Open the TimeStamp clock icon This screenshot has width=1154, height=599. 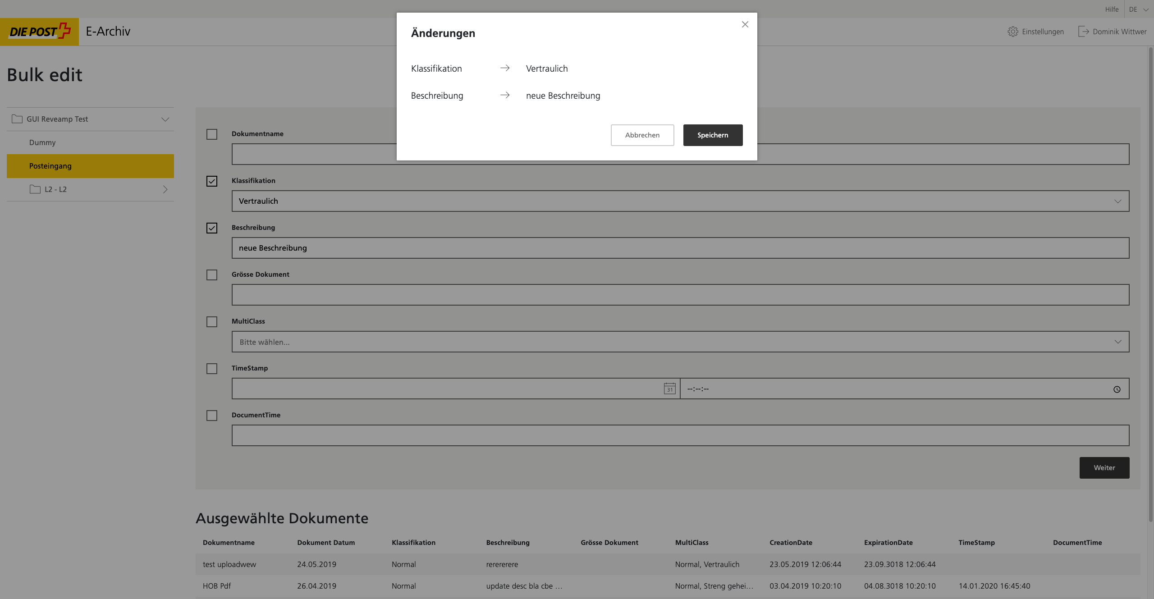[1117, 389]
